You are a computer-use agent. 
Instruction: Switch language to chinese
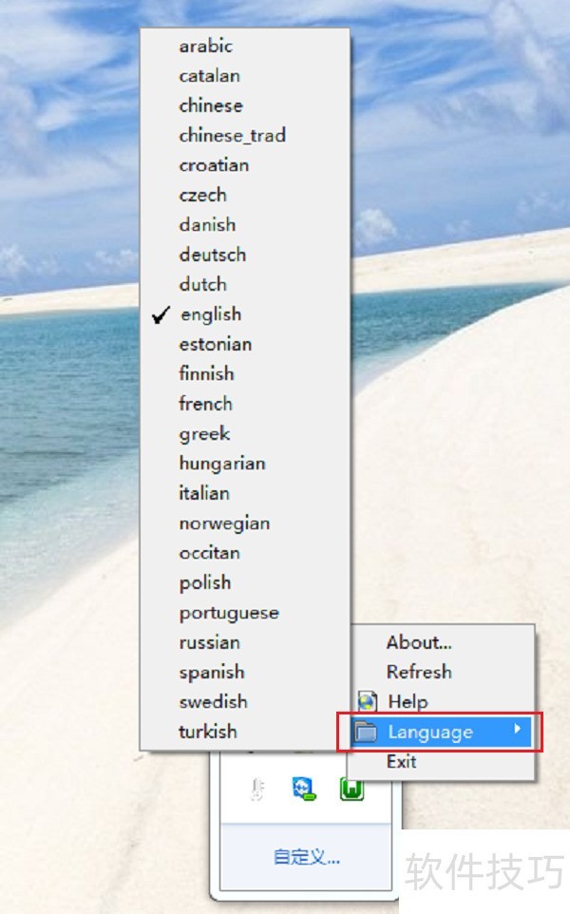tap(211, 105)
